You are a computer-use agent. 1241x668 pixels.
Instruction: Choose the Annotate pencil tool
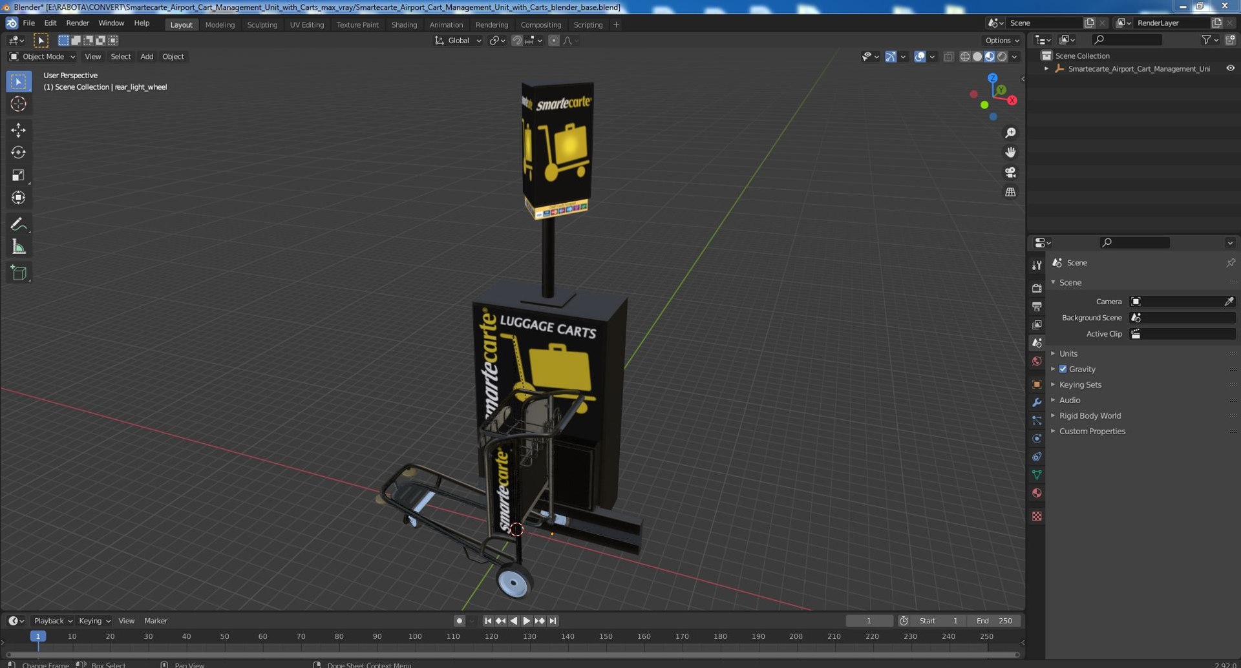point(18,224)
